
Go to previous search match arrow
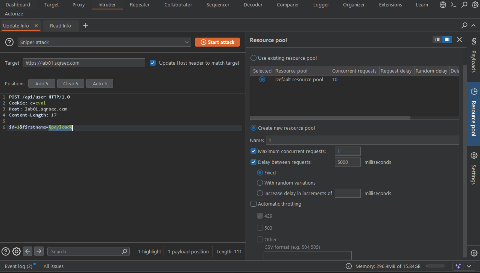point(28,251)
